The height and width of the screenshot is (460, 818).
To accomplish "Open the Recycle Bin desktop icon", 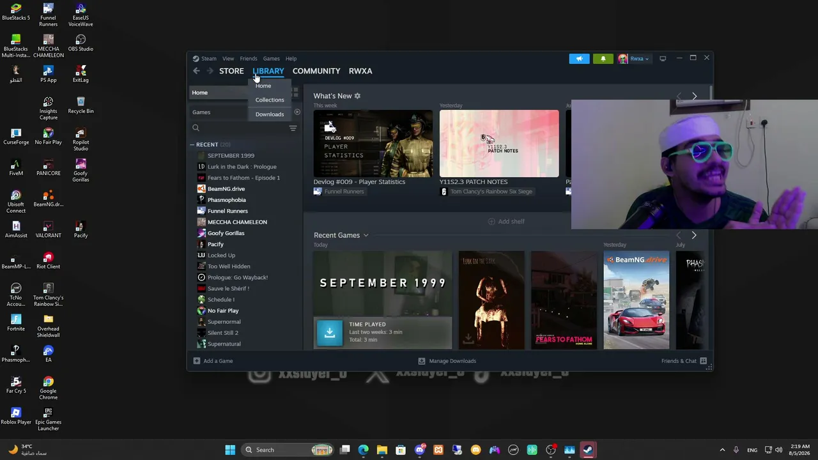I will coord(81,105).
